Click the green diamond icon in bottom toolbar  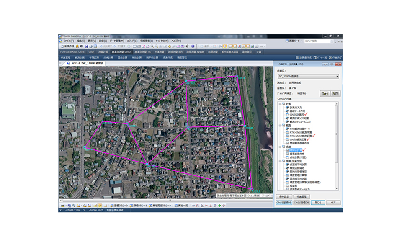click(x=219, y=206)
